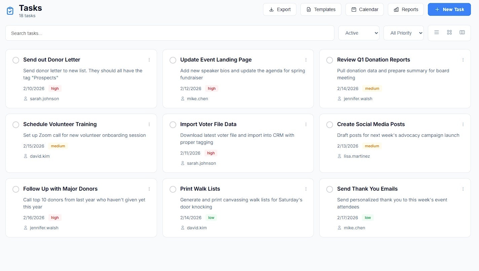Screen dimensions: 479x271
Task: Click mike.chen on Update Event Landing Page
Action: 197,99
